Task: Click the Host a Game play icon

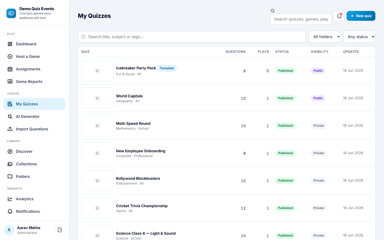Action: click(x=10, y=57)
